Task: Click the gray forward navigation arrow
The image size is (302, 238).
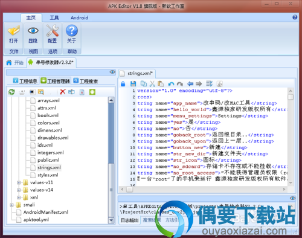Action: click(199, 83)
